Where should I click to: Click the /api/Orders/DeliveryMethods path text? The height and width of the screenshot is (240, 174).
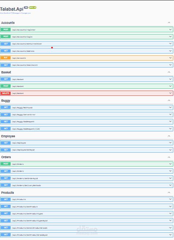pos(26,186)
